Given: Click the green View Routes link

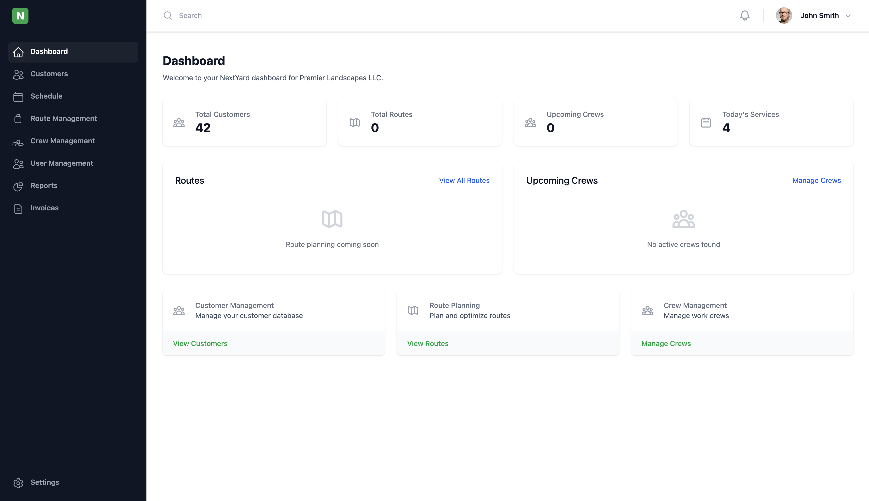Looking at the screenshot, I should (x=428, y=343).
